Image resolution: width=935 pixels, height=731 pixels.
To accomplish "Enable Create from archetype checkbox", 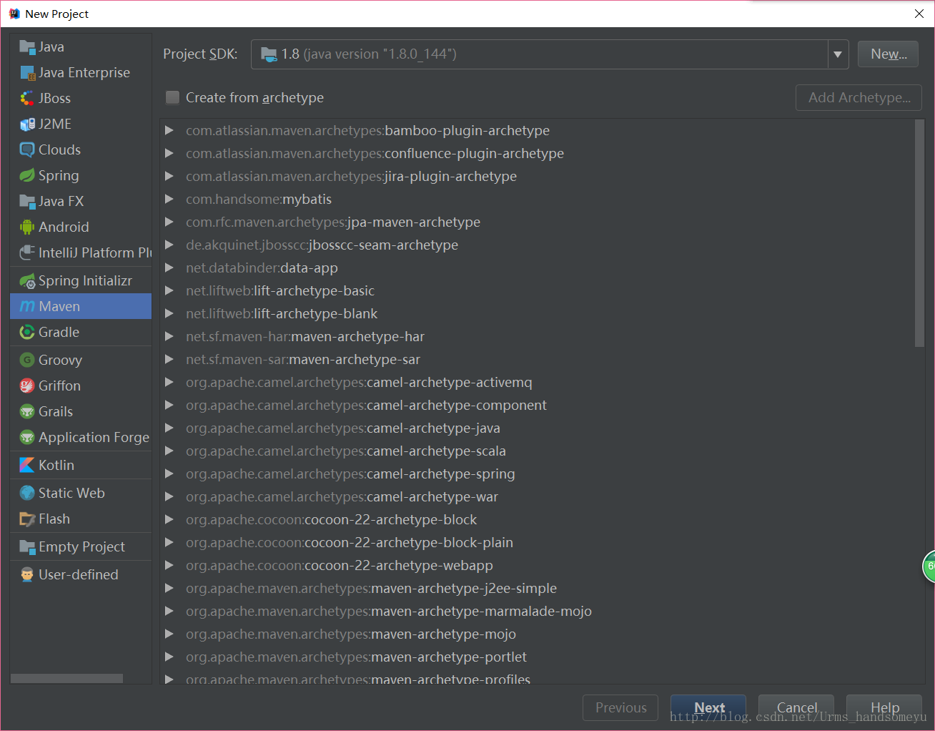I will (x=172, y=98).
